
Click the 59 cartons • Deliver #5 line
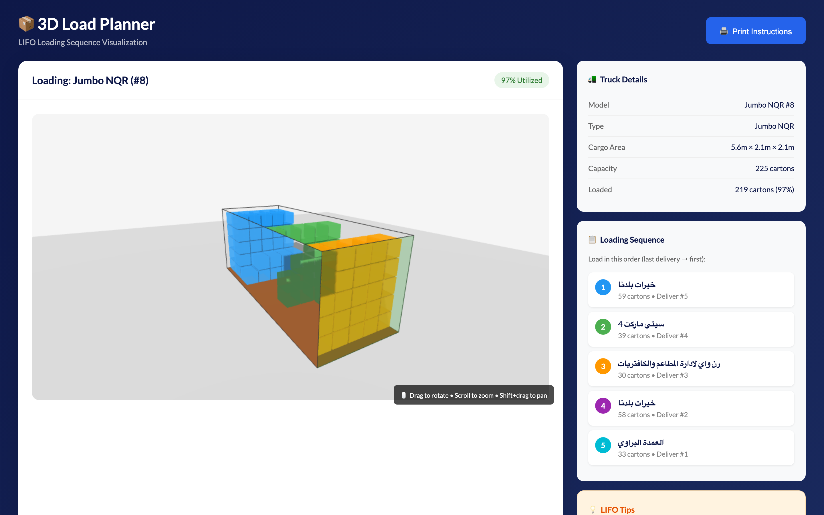(653, 296)
